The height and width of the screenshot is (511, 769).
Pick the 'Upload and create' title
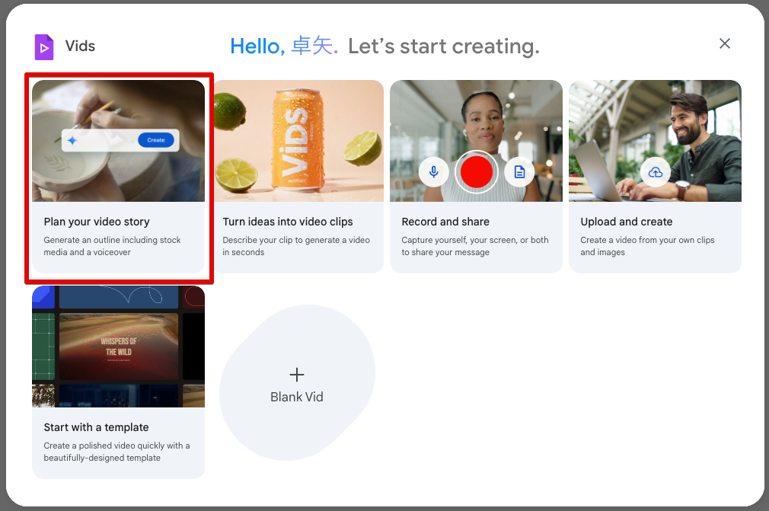(627, 222)
